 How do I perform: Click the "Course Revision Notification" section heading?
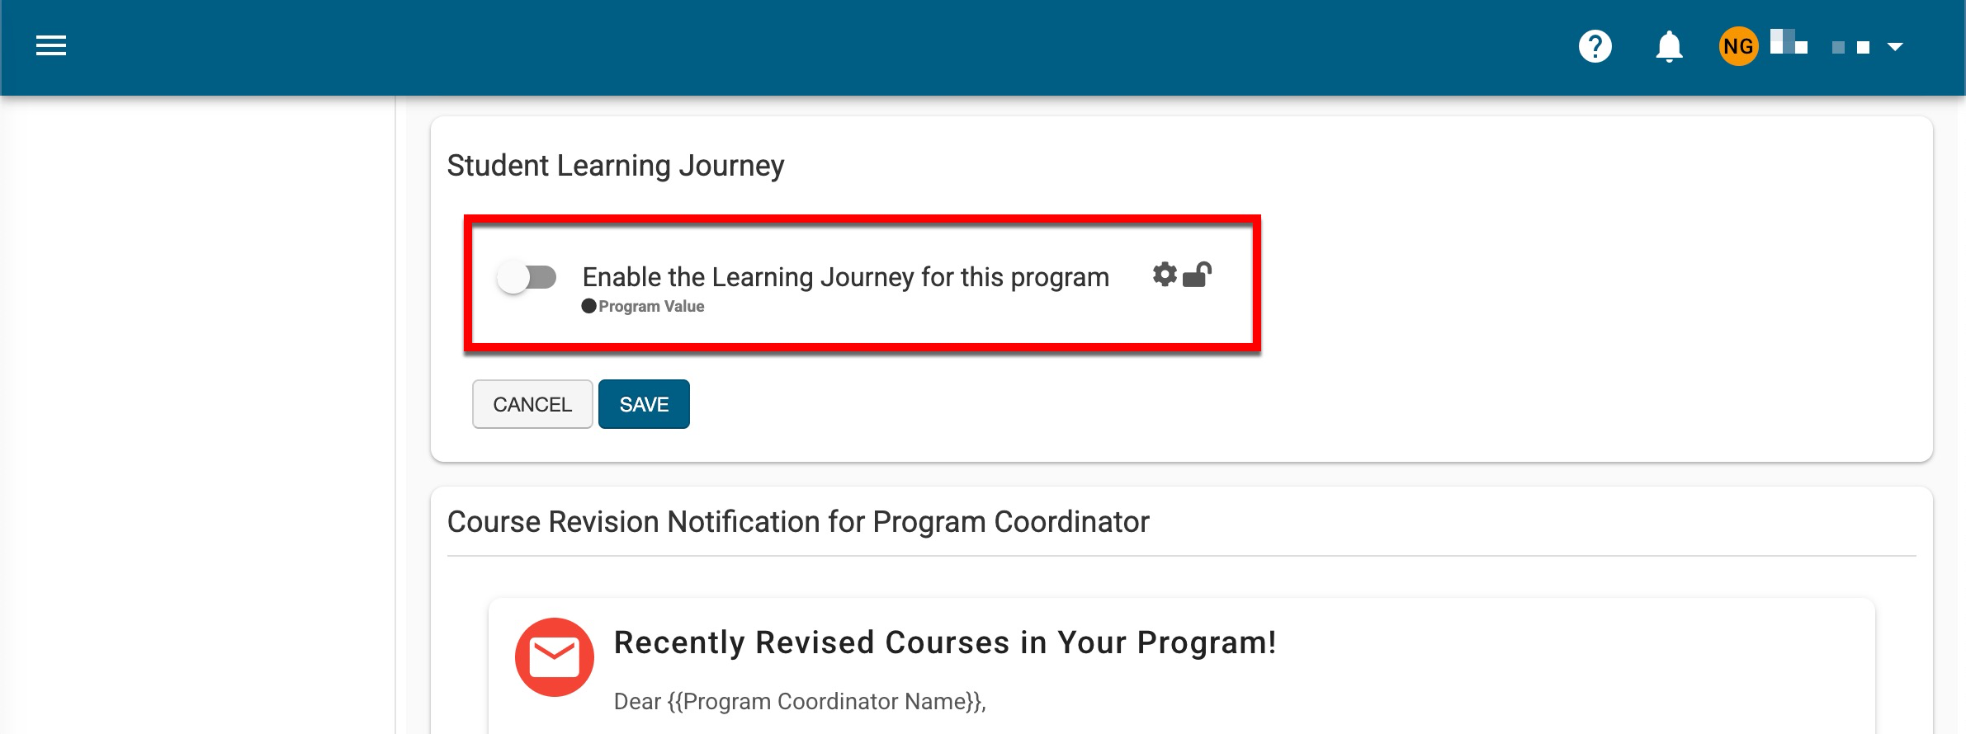tap(797, 522)
